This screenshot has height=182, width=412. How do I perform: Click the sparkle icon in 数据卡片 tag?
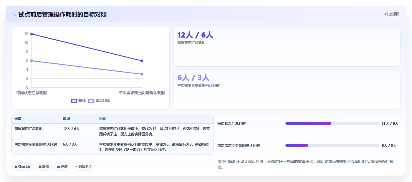pos(77,166)
